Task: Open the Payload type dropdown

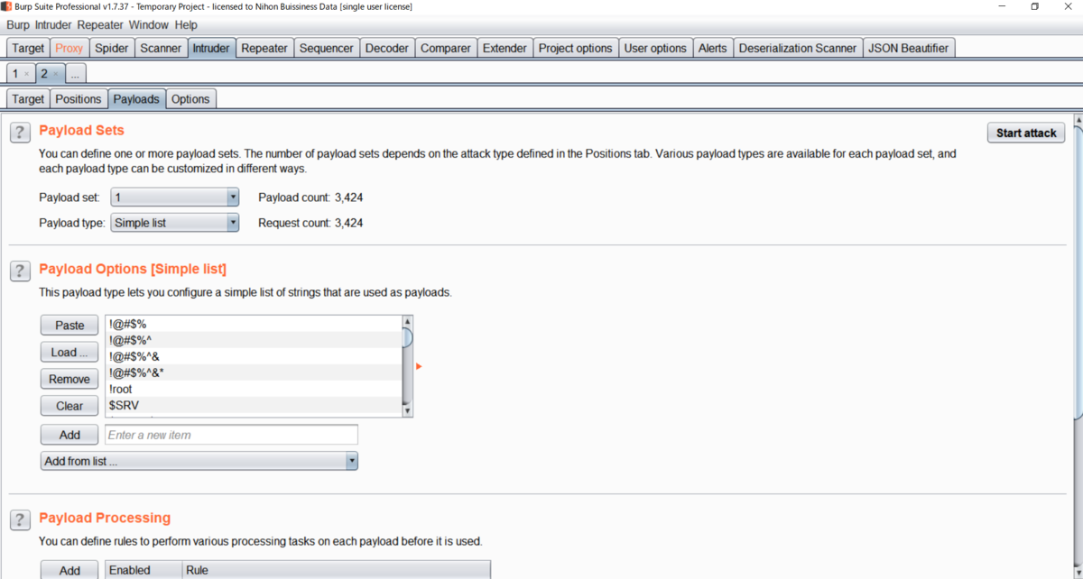Action: [x=175, y=223]
